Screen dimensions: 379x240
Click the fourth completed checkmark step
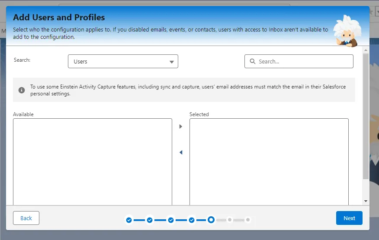click(192, 220)
